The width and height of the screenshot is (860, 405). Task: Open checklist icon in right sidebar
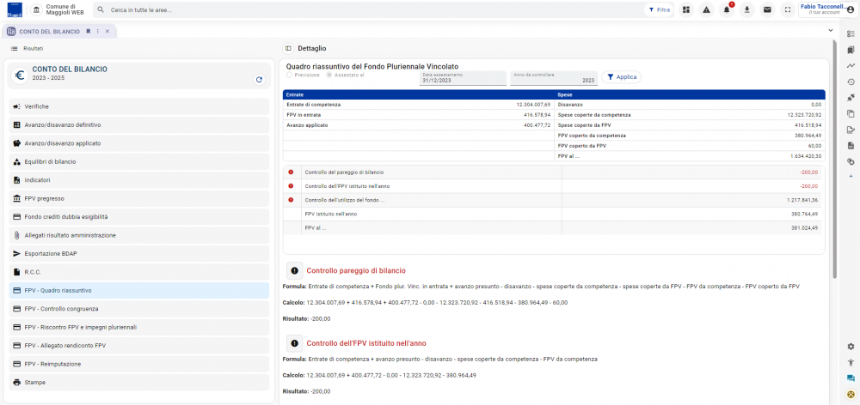pyautogui.click(x=851, y=34)
